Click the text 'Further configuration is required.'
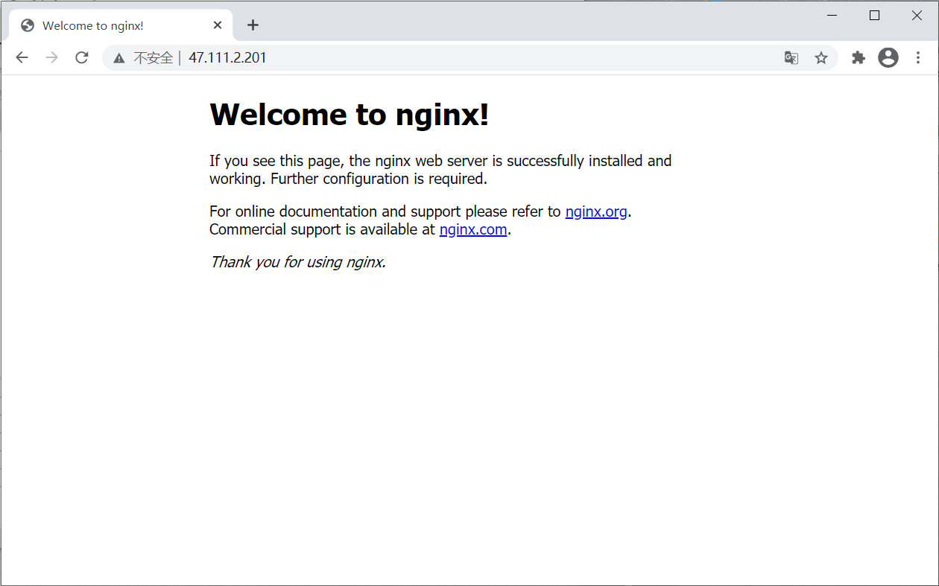 (379, 179)
